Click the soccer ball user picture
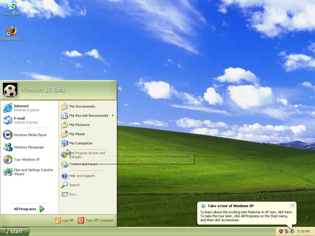The width and height of the screenshot is (315, 236). 10,90
